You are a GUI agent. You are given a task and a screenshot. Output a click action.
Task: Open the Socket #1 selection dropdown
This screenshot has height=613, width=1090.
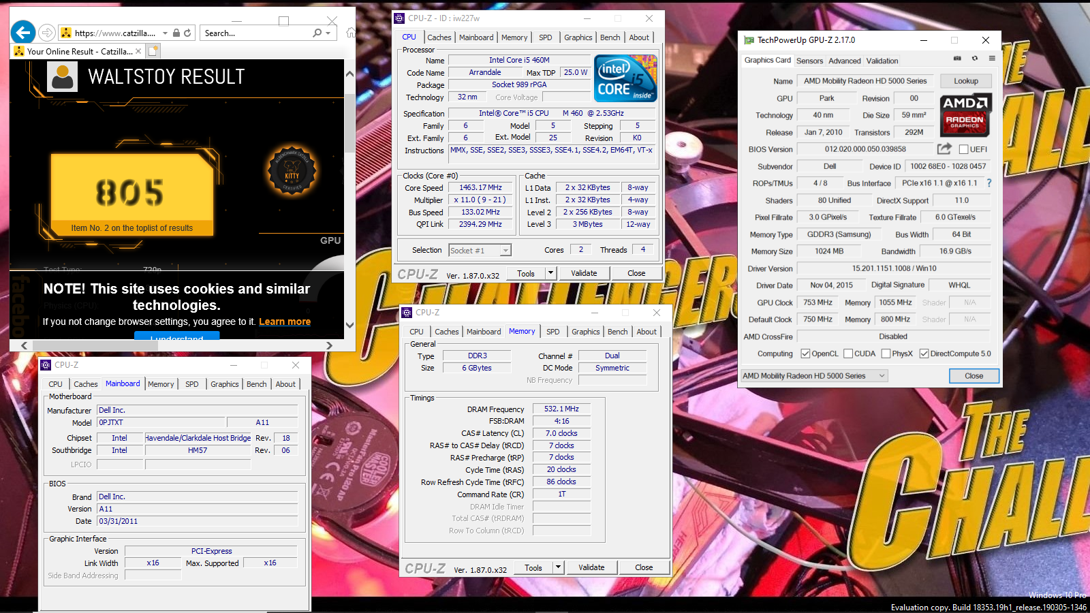point(505,251)
